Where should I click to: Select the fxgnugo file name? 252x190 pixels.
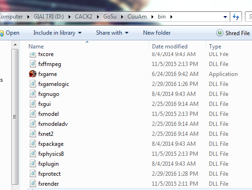click(x=49, y=94)
